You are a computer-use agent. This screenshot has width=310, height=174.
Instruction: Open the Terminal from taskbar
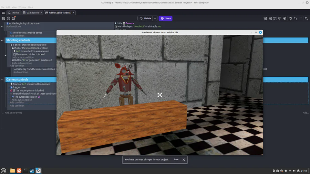tap(25, 171)
